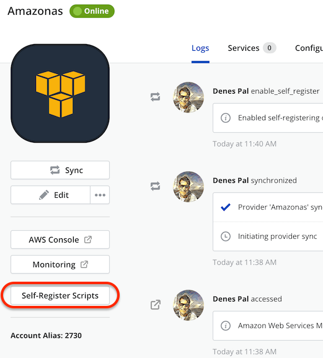Viewport: 323px width, 358px height.
Task: Switch to the Logs tab
Action: tap(200, 48)
